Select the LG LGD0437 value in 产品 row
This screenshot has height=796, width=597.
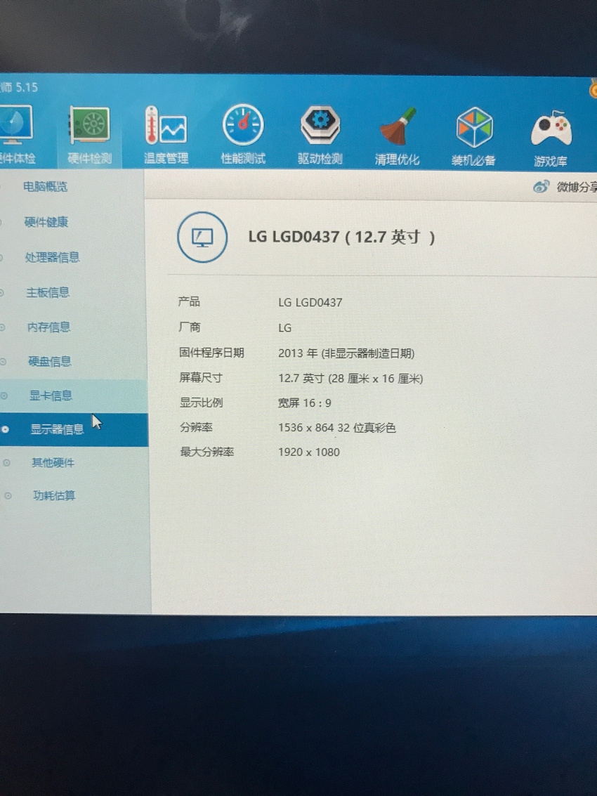(x=310, y=303)
